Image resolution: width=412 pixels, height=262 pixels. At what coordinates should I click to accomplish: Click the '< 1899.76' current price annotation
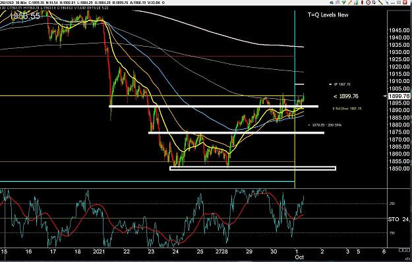(x=346, y=96)
